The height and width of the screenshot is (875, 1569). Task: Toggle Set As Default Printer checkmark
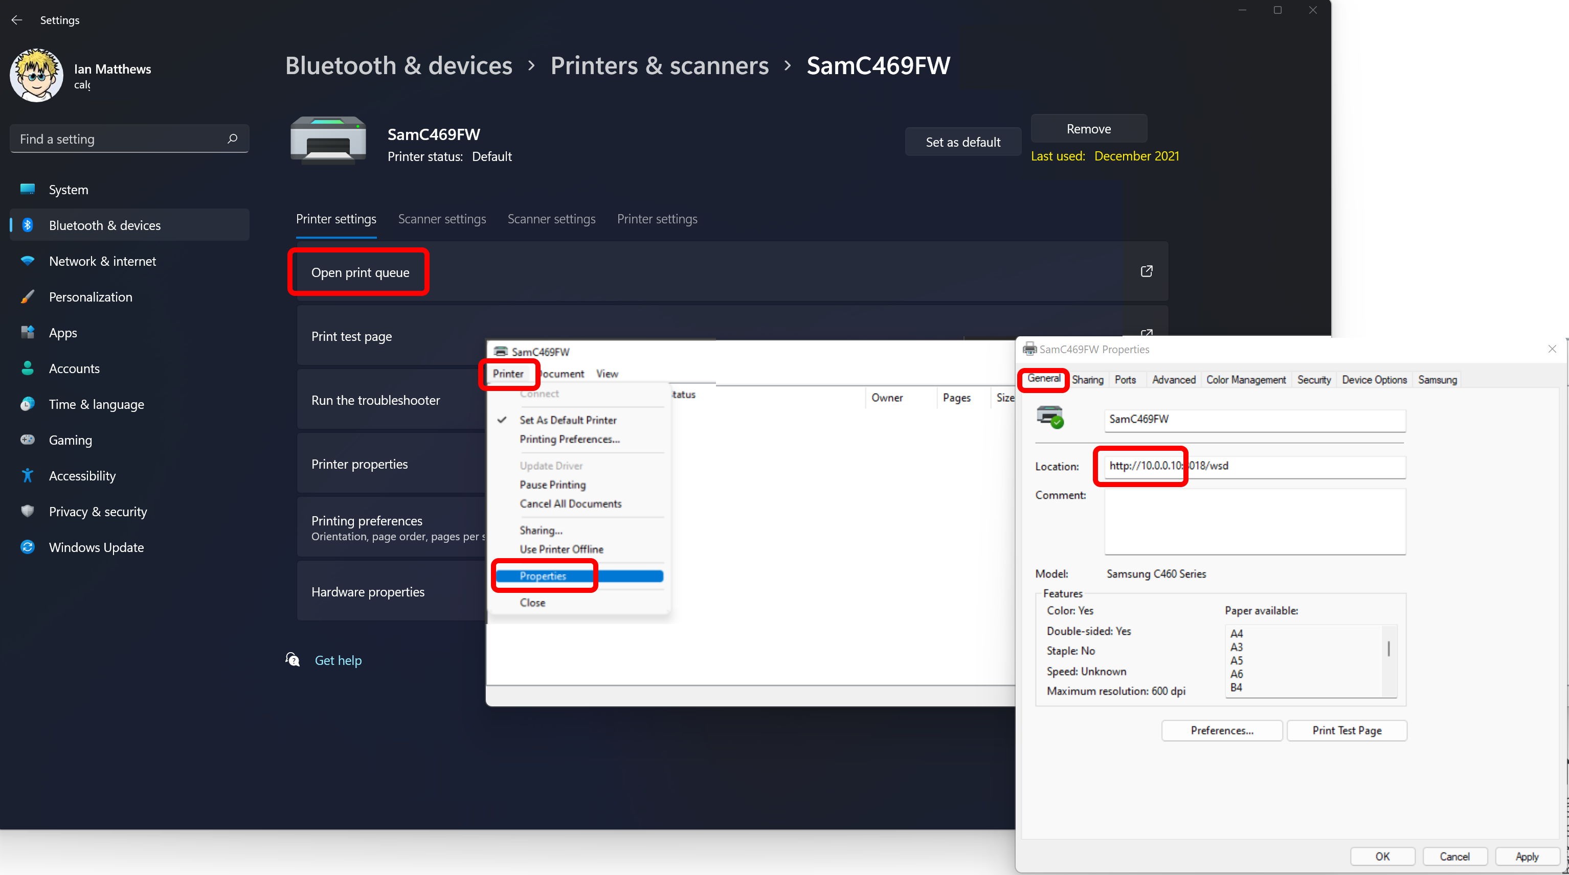click(x=502, y=420)
